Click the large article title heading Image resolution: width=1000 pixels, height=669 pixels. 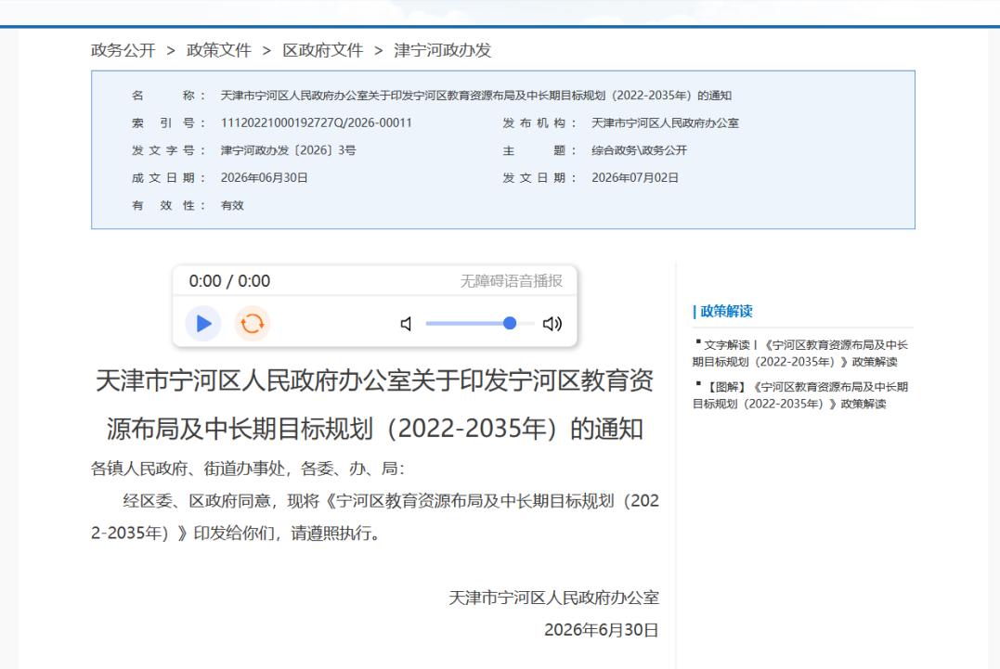tap(374, 405)
